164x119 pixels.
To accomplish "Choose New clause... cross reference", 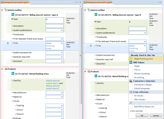I will (x=140, y=99).
